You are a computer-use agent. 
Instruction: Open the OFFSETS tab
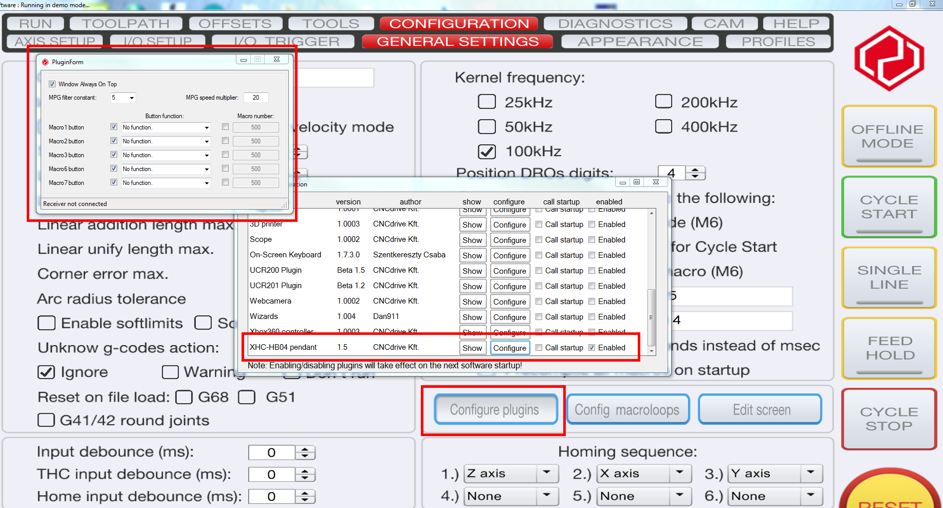235,24
